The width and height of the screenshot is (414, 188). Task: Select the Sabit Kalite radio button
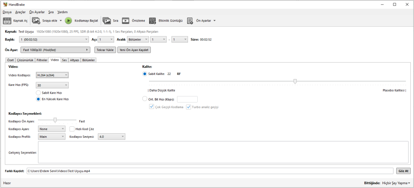coord(145,74)
